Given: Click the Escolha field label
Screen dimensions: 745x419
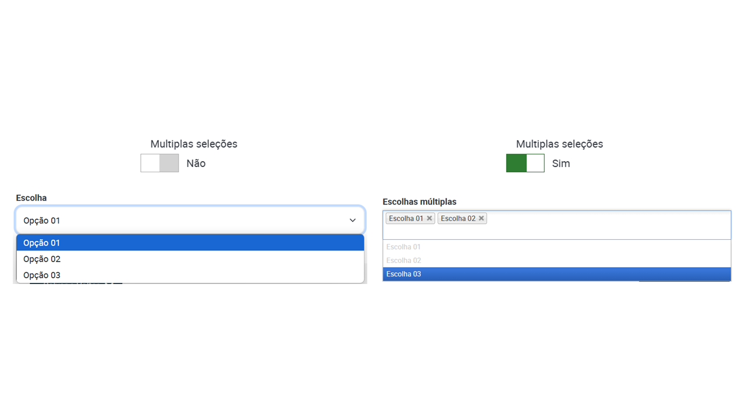Looking at the screenshot, I should pos(31,198).
